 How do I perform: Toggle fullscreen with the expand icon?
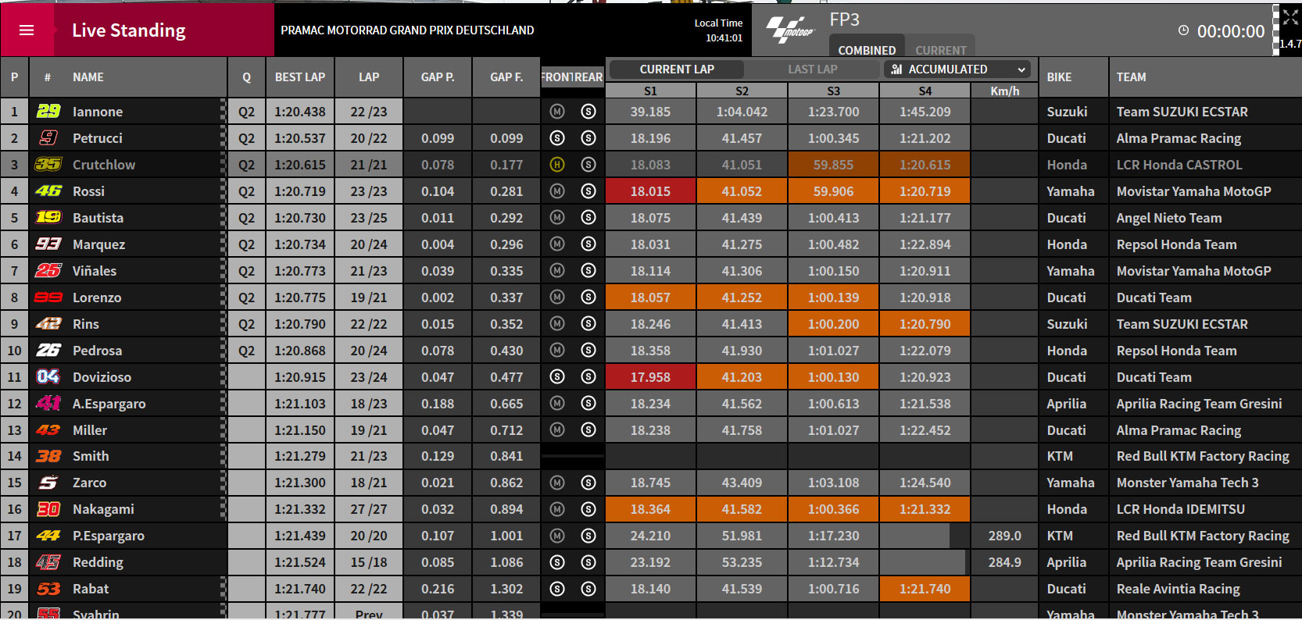[x=1290, y=17]
